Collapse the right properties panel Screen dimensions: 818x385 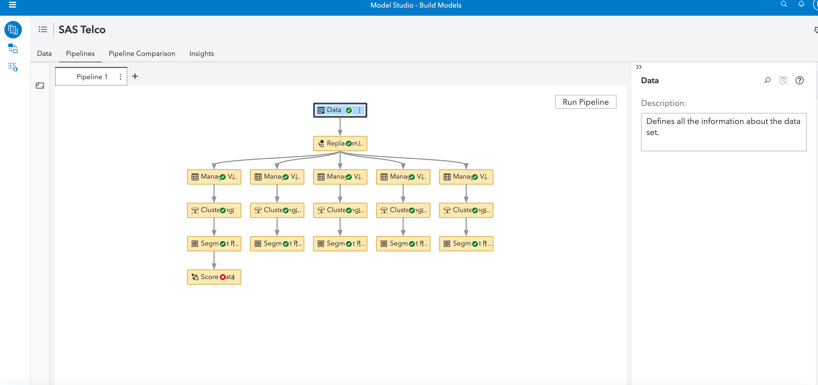[639, 67]
